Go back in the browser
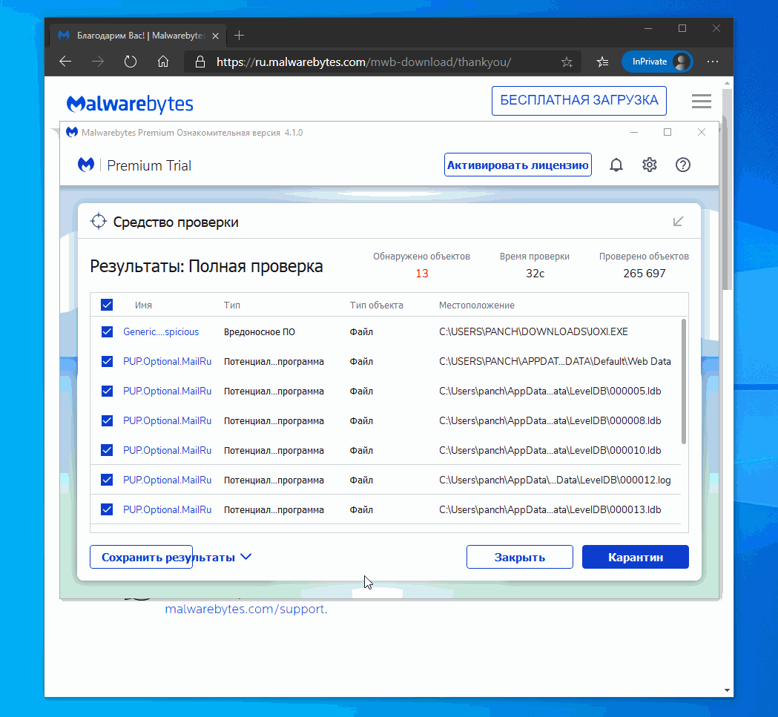Screen dimensions: 778x717 [65, 62]
